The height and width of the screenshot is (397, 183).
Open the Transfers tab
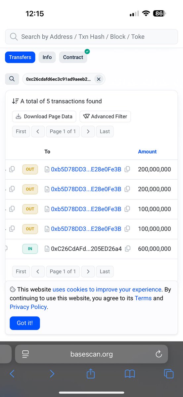tap(20, 57)
